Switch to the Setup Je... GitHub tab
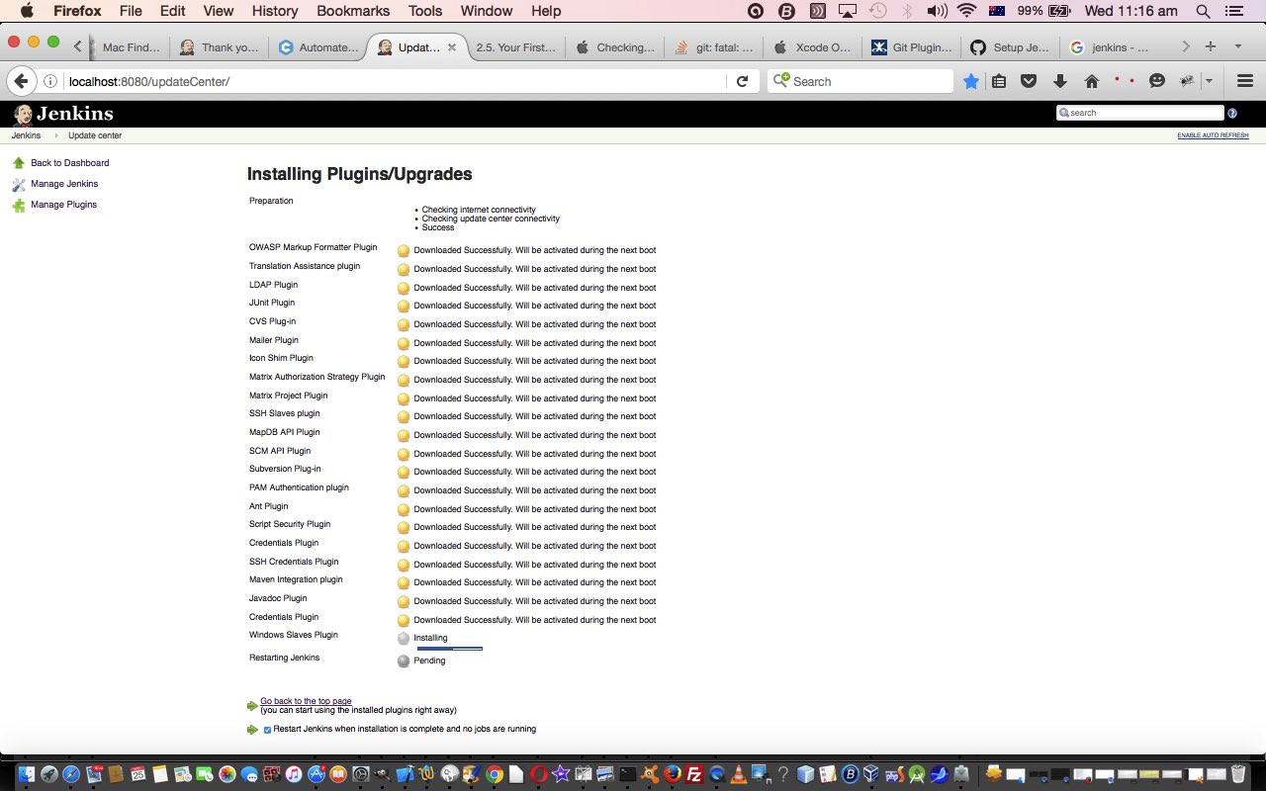This screenshot has height=791, width=1266. click(x=1009, y=46)
